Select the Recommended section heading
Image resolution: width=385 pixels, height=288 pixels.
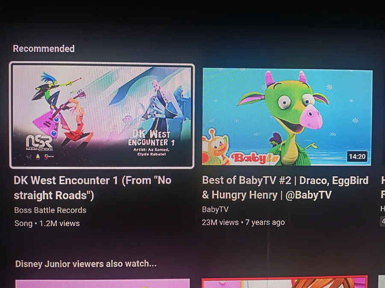44,49
